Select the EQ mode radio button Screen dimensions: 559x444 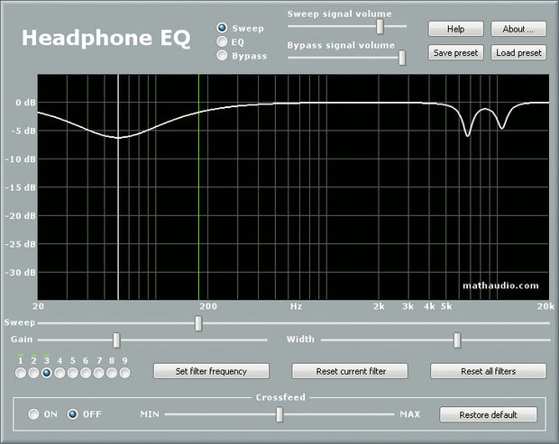point(222,41)
